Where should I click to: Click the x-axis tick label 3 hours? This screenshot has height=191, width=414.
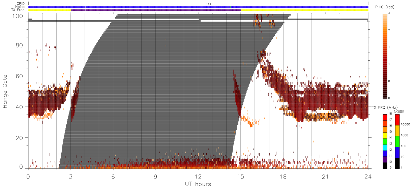point(71,176)
